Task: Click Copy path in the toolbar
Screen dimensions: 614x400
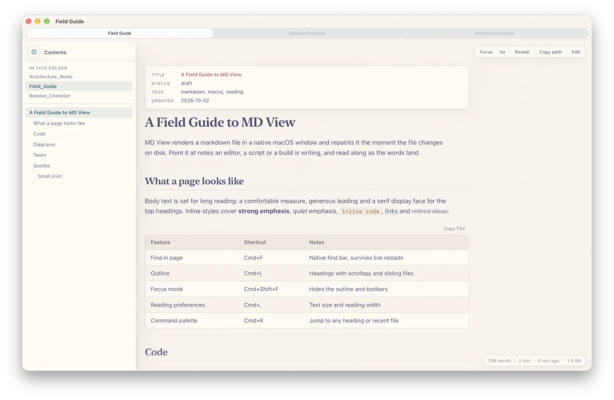Action: 550,52
